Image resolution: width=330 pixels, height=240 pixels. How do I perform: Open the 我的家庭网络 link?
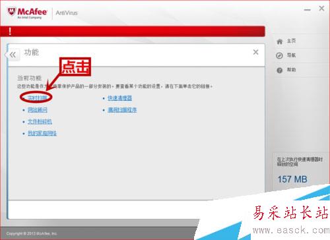point(42,133)
